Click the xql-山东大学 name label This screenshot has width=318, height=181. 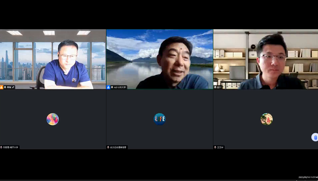tap(120, 87)
